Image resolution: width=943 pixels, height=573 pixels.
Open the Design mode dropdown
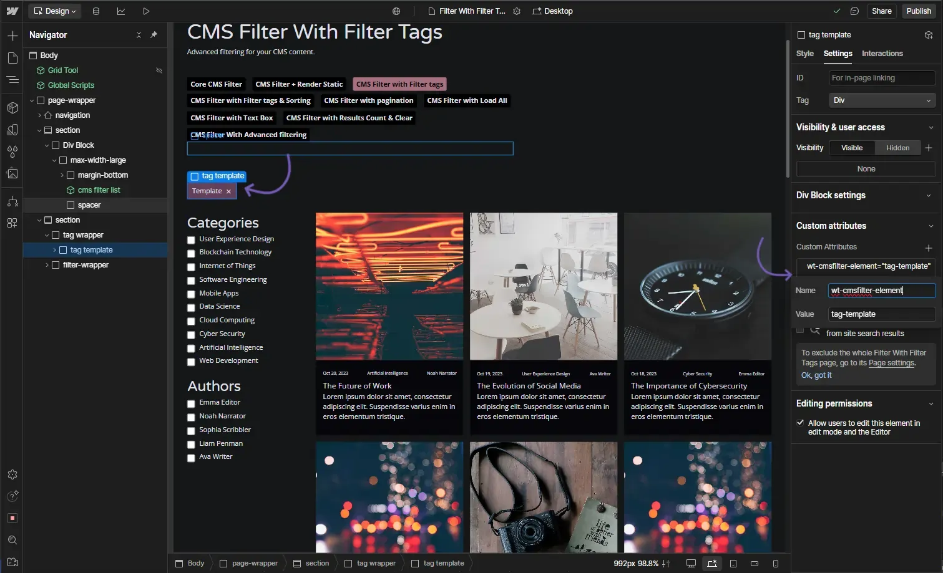[x=54, y=11]
